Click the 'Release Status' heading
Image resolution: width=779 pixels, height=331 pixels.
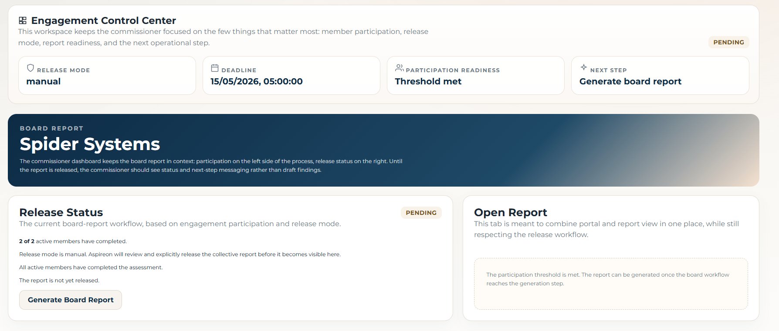click(x=61, y=212)
